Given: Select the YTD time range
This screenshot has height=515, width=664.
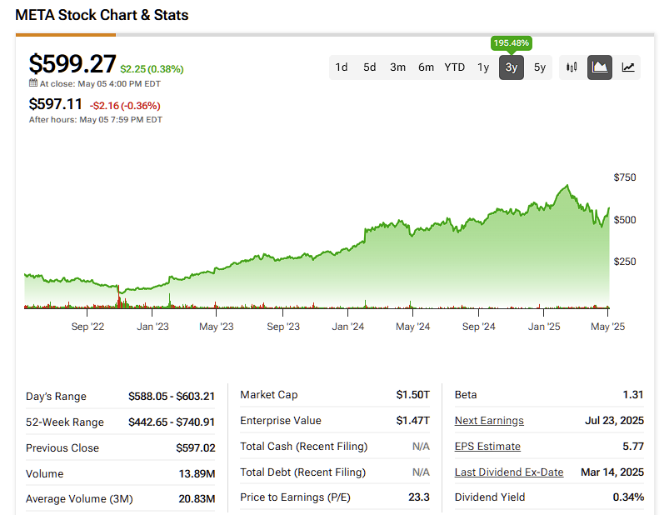Looking at the screenshot, I should 454,67.
